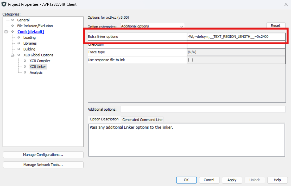Select File Inclusion/Exclusion category
Viewport: 291px width, 186px height.
(35, 26)
